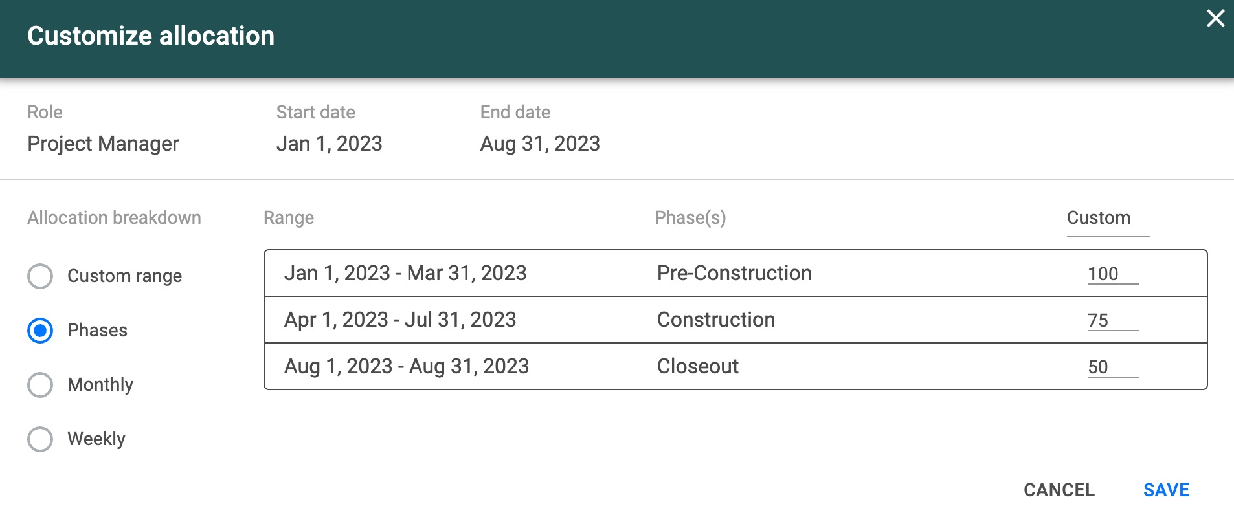This screenshot has height=524, width=1234.
Task: Click the Aug 1 - Aug 31 range cell
Action: [x=407, y=366]
